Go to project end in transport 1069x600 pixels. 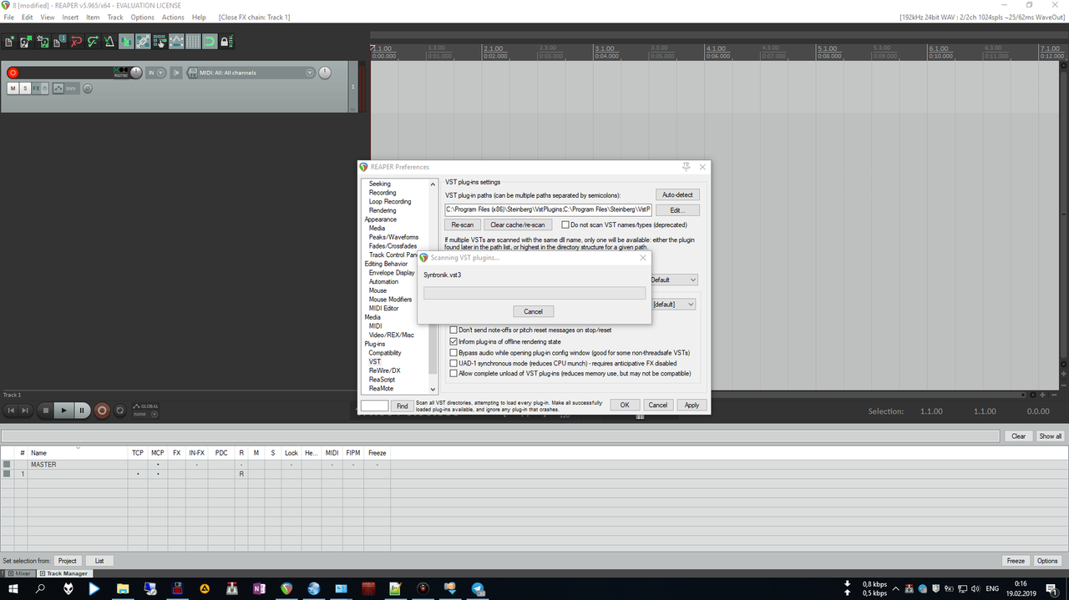pos(25,411)
